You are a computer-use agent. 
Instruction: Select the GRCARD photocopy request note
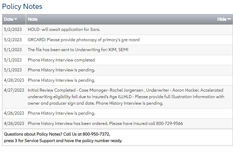tap(83, 40)
